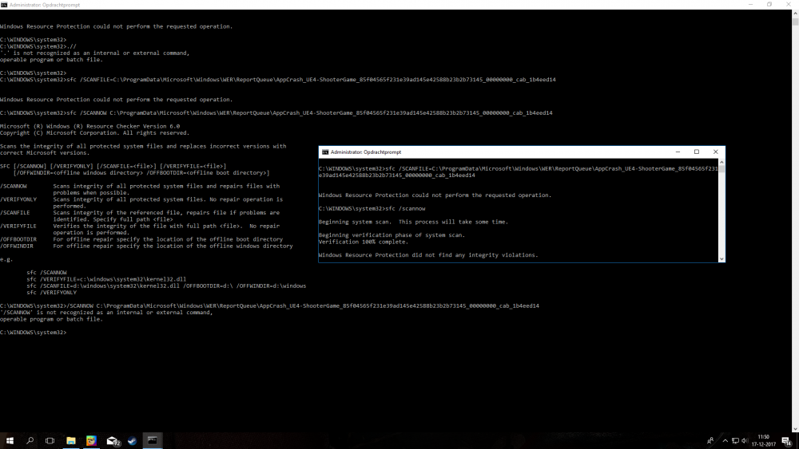This screenshot has height=449, width=799.
Task: Open the People icon in system tray
Action: tap(710, 440)
